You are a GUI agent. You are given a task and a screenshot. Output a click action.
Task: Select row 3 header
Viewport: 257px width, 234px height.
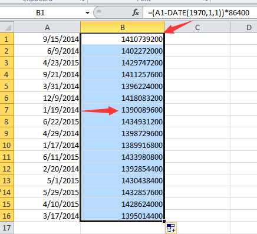coord(7,62)
